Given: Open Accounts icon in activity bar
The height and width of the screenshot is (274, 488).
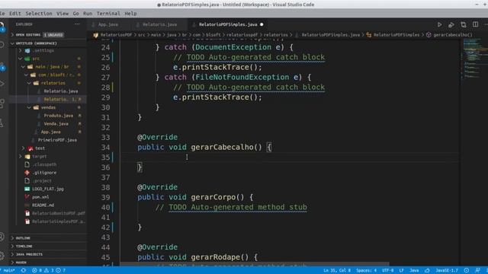Looking at the screenshot, I should coord(2,237).
